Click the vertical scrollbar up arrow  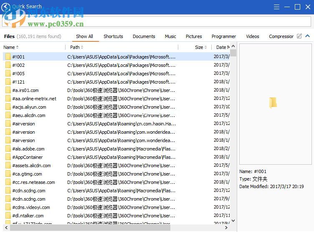[233, 46]
